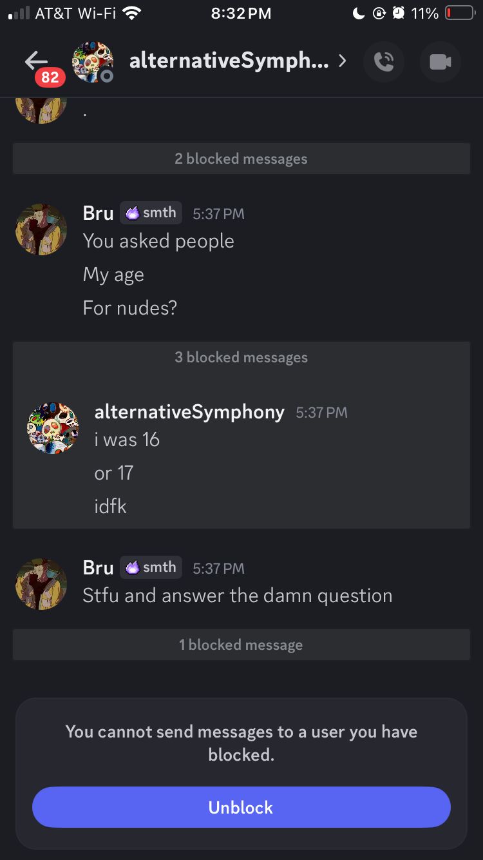The height and width of the screenshot is (860, 483).
Task: Expand the 2 blocked messages bar
Action: pos(241,159)
